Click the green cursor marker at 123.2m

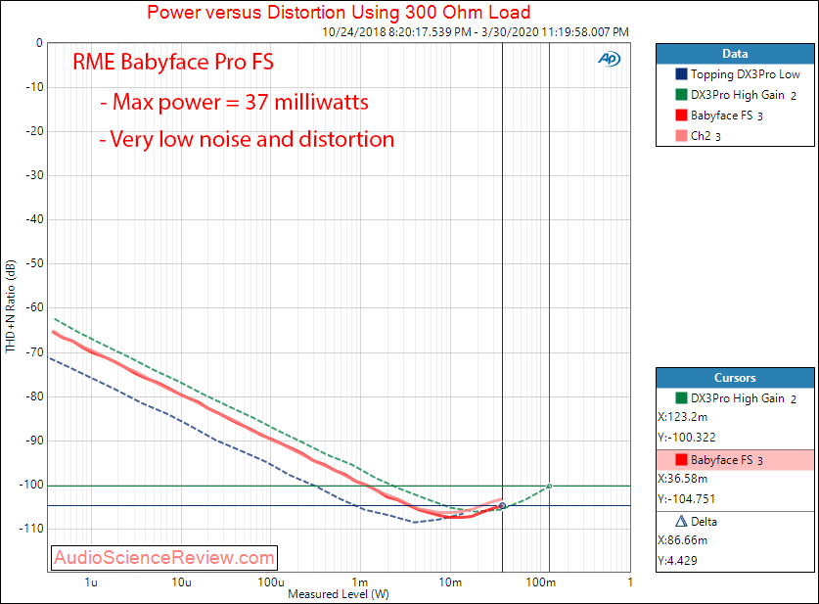click(550, 486)
